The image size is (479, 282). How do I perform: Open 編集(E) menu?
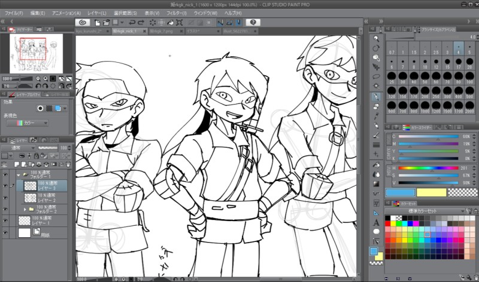(38, 13)
